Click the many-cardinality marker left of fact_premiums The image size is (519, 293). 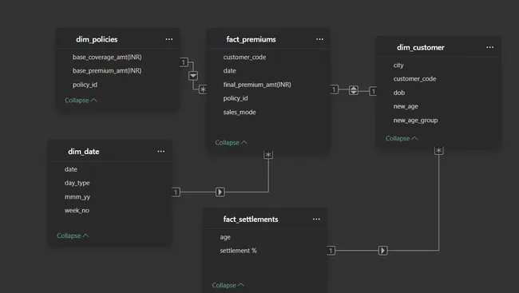pos(203,89)
